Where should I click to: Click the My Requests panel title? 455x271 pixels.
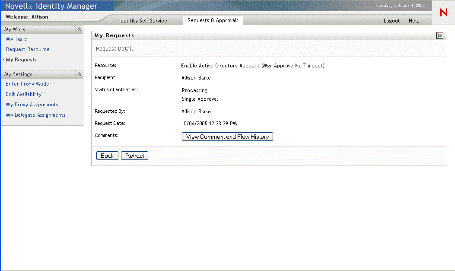114,35
